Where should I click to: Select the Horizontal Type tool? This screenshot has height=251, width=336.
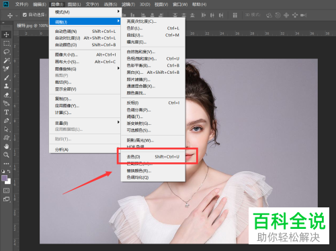point(6,112)
